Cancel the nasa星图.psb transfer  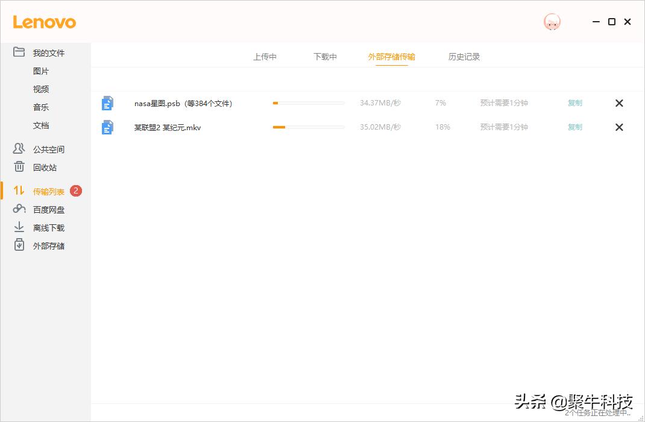[x=618, y=103]
